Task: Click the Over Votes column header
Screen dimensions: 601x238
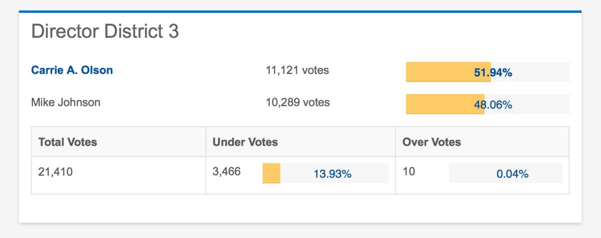Action: point(432,142)
